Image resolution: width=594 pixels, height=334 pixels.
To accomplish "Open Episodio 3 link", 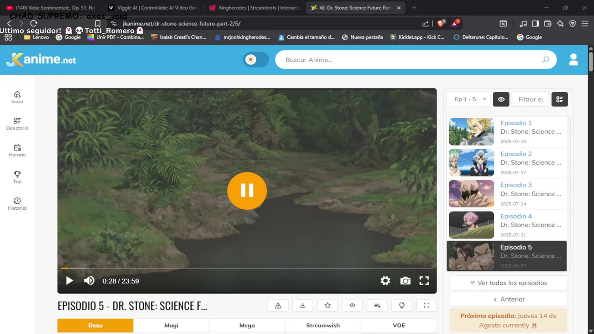I will tap(516, 185).
